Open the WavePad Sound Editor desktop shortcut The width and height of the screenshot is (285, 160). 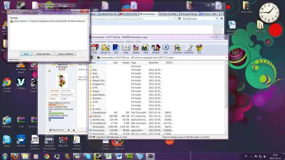click(49, 143)
